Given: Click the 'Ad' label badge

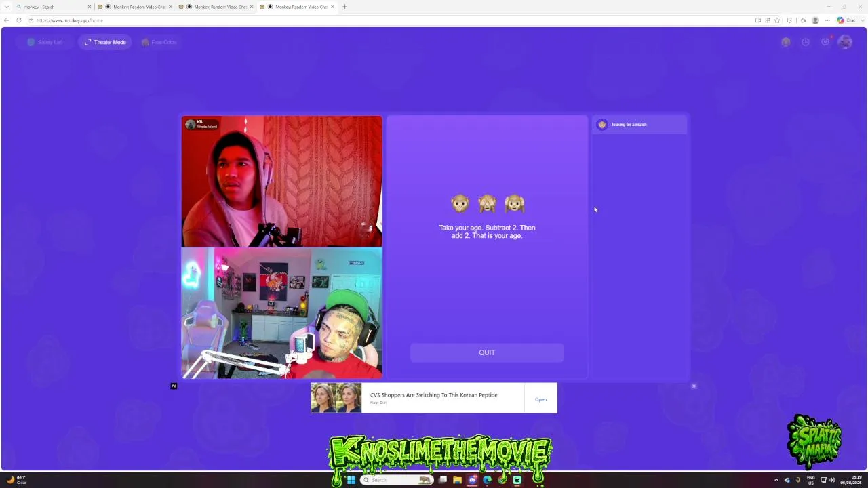Looking at the screenshot, I should click(x=174, y=386).
